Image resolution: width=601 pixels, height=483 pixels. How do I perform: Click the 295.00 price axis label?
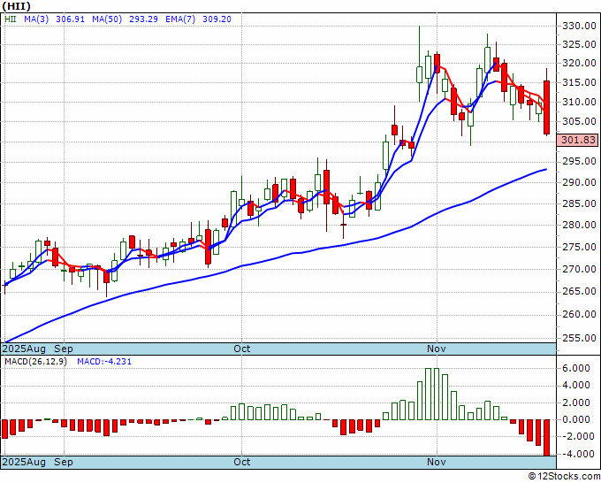coord(579,162)
